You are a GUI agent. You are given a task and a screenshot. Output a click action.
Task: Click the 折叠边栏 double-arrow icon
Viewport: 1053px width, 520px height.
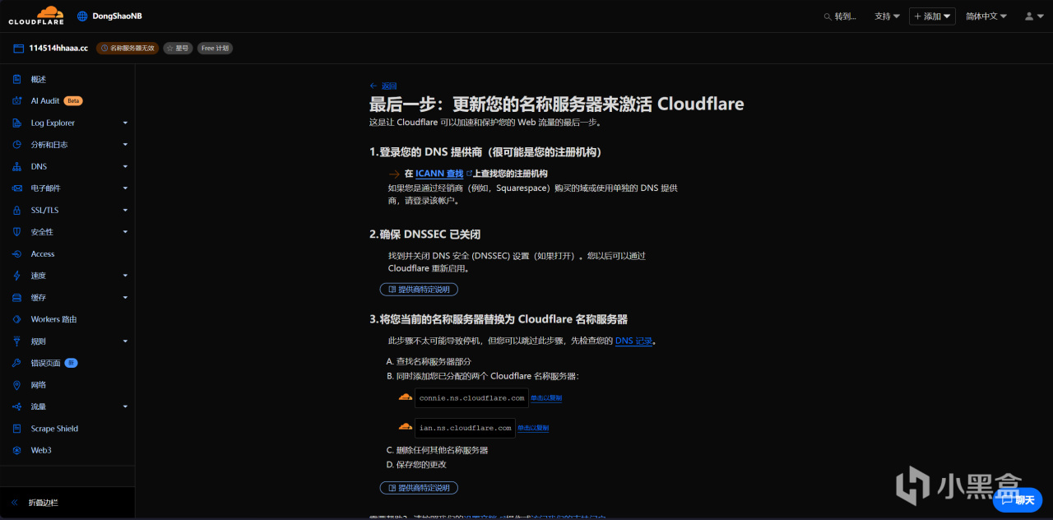(15, 502)
